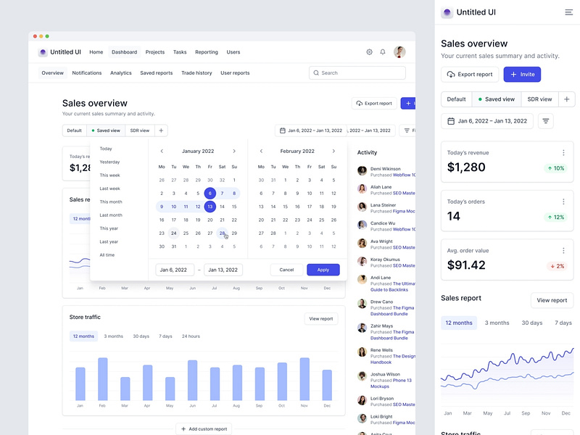Open settings via the gear icon

[x=369, y=51]
